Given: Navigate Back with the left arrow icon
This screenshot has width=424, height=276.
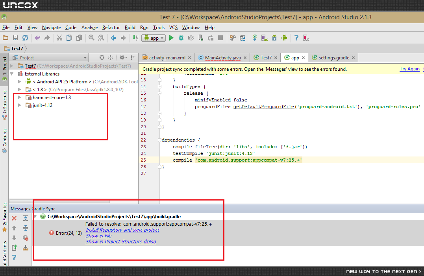Looking at the screenshot, I should pyautogui.click(x=113, y=38).
